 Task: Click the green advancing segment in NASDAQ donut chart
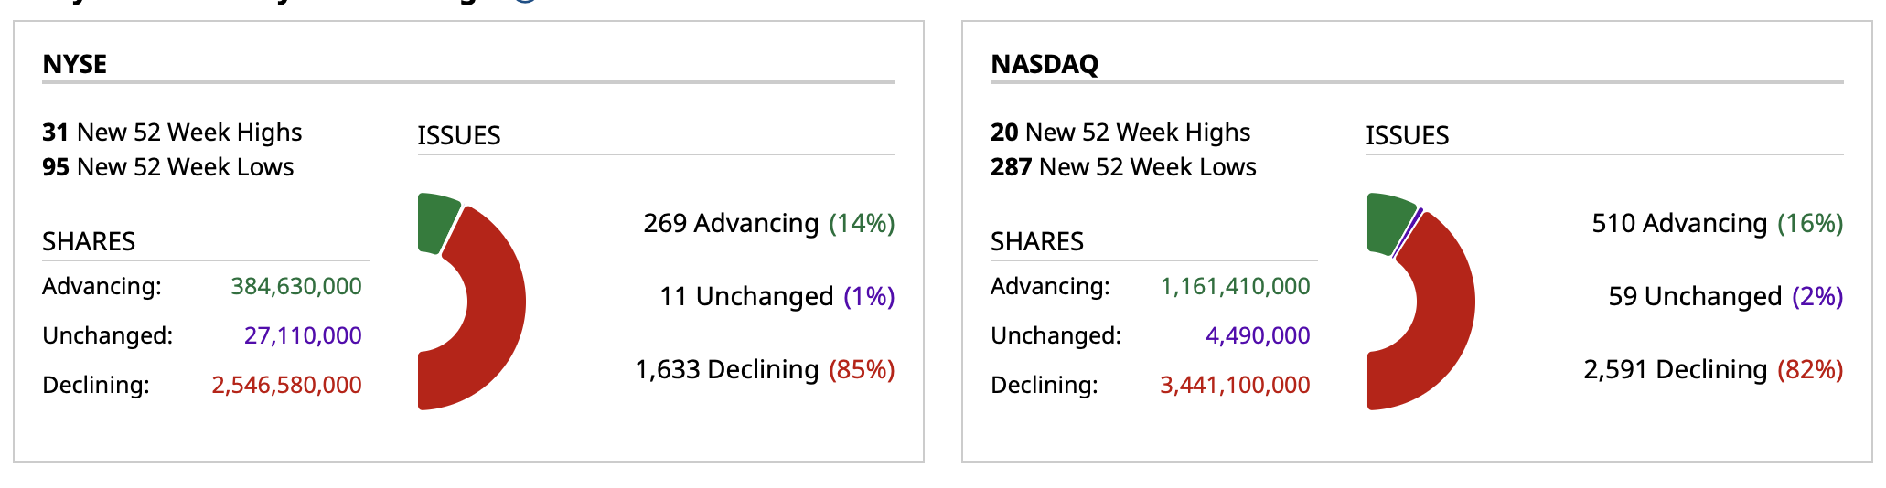(1387, 222)
